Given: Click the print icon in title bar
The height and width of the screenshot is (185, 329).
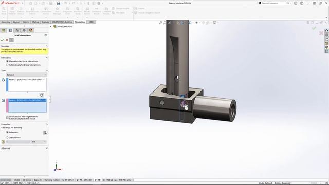Looking at the screenshot, I should coord(58,3).
